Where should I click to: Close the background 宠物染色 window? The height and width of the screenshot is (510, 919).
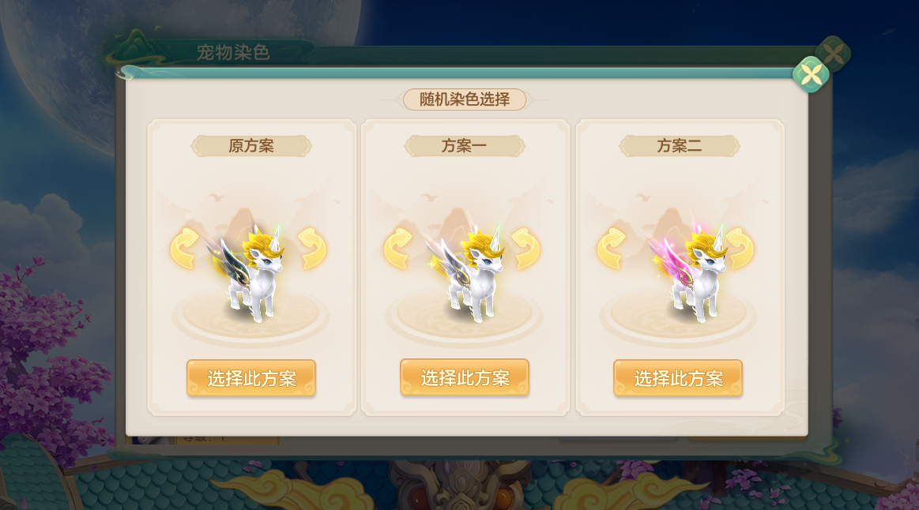tap(834, 54)
